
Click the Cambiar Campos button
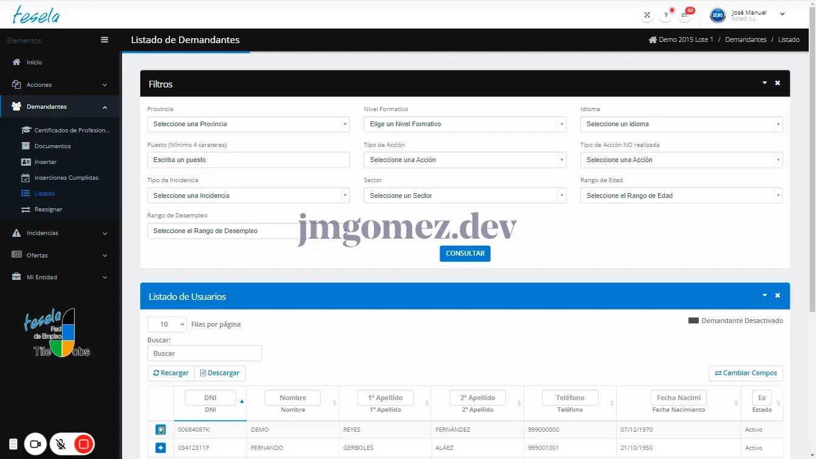746,373
